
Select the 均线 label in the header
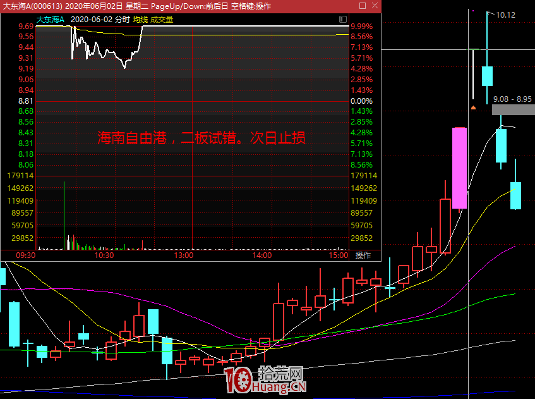140,20
